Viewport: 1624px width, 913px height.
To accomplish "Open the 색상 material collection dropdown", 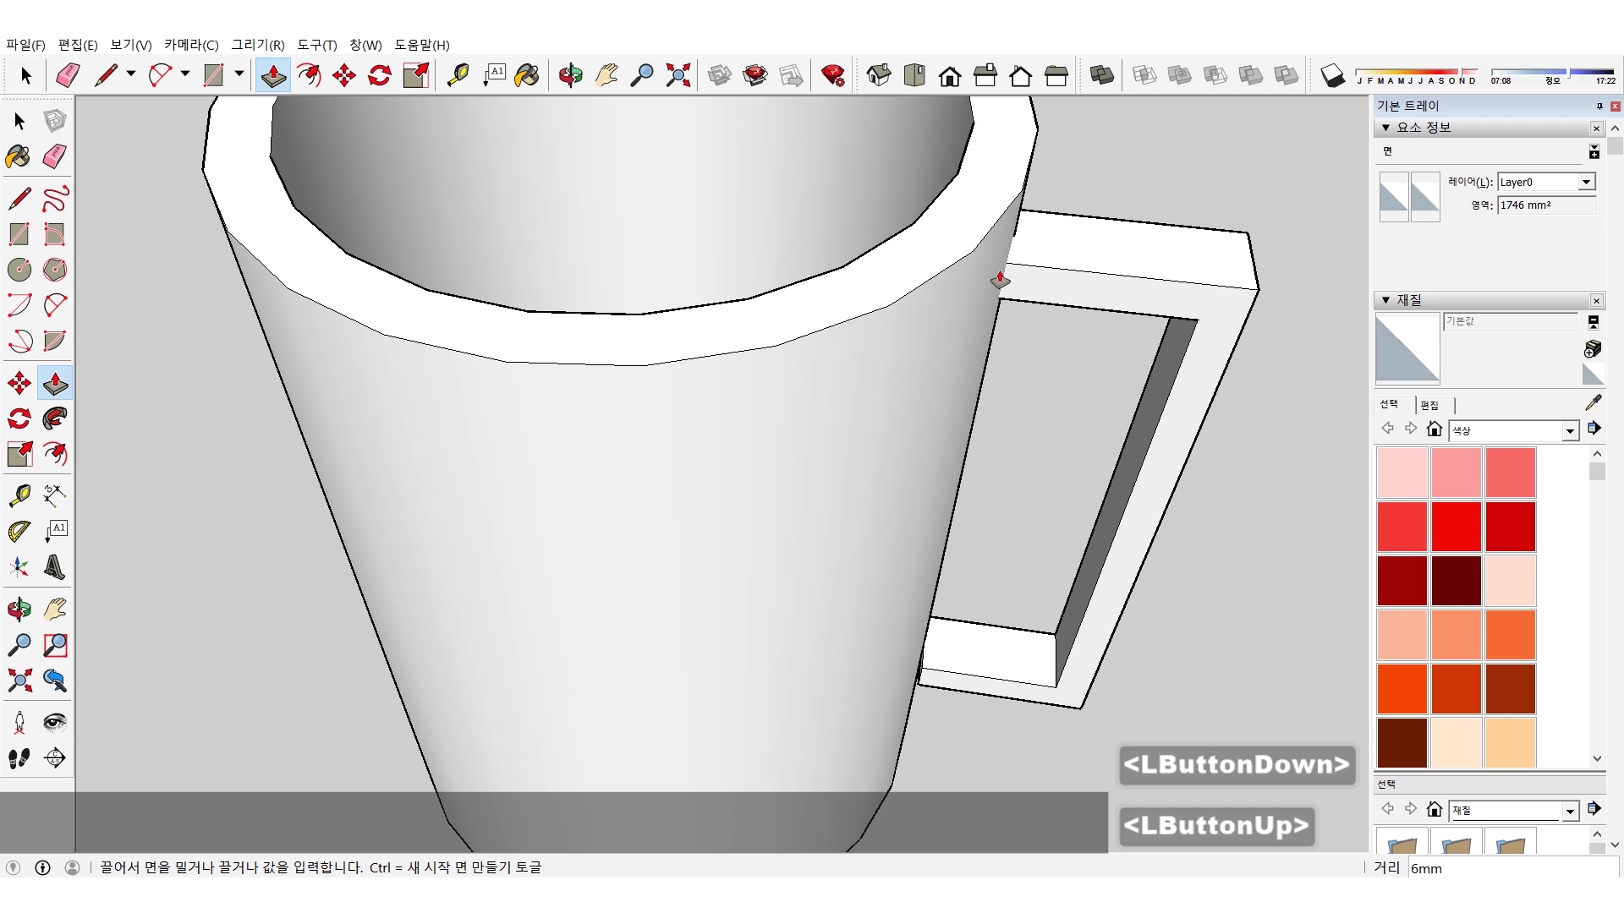I will 1570,431.
